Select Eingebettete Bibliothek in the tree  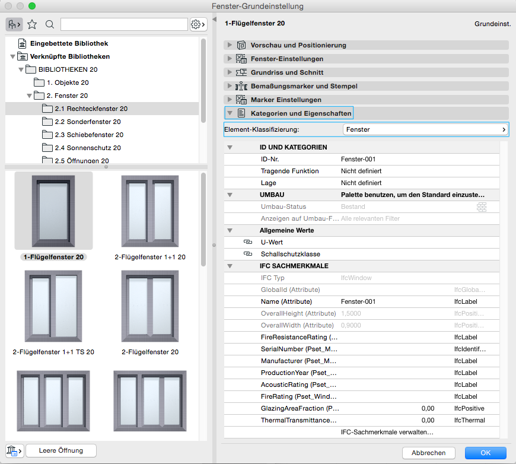tap(69, 43)
